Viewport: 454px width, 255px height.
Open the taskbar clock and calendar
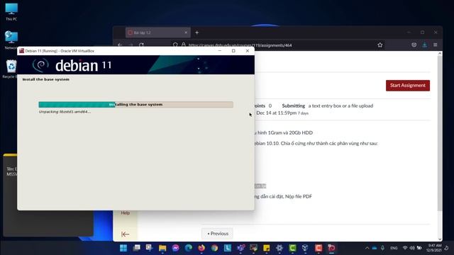tap(433, 248)
